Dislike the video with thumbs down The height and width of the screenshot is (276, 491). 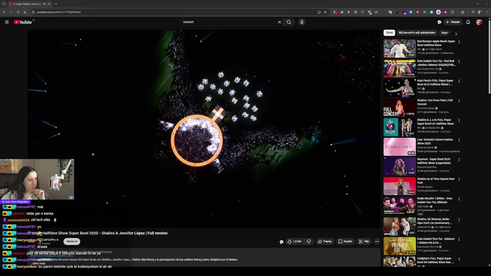tap(309, 242)
